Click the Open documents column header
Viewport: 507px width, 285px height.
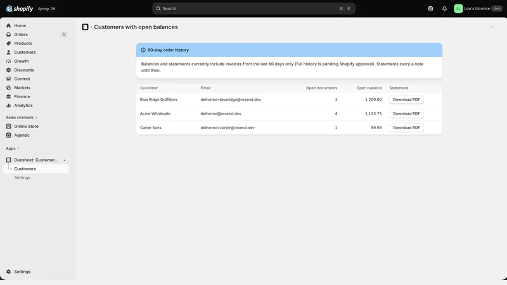click(321, 88)
